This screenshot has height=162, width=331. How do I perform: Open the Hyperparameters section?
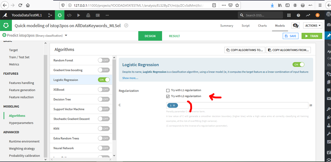coord(21,123)
